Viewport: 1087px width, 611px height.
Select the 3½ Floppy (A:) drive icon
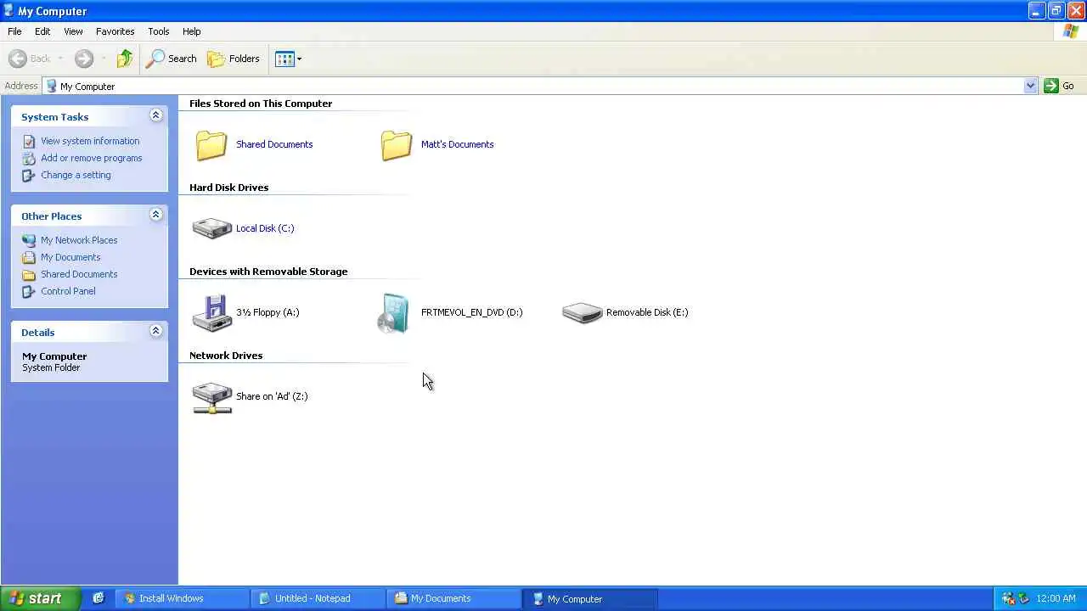click(x=212, y=312)
